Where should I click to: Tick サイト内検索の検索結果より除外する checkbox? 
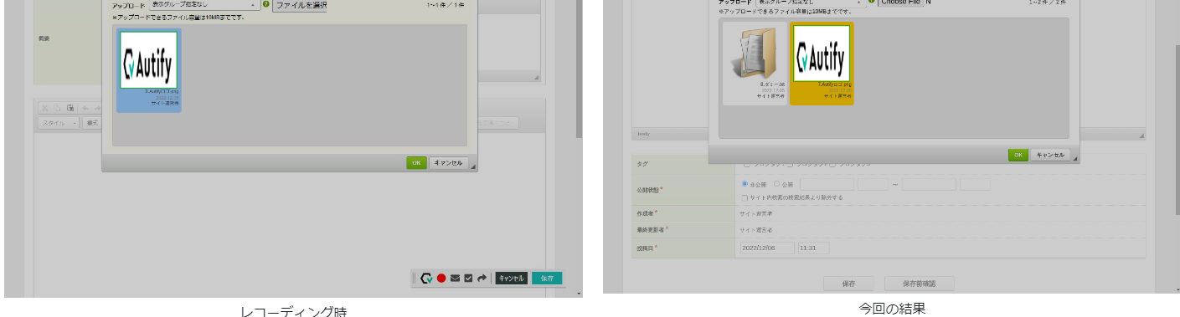[x=745, y=198]
